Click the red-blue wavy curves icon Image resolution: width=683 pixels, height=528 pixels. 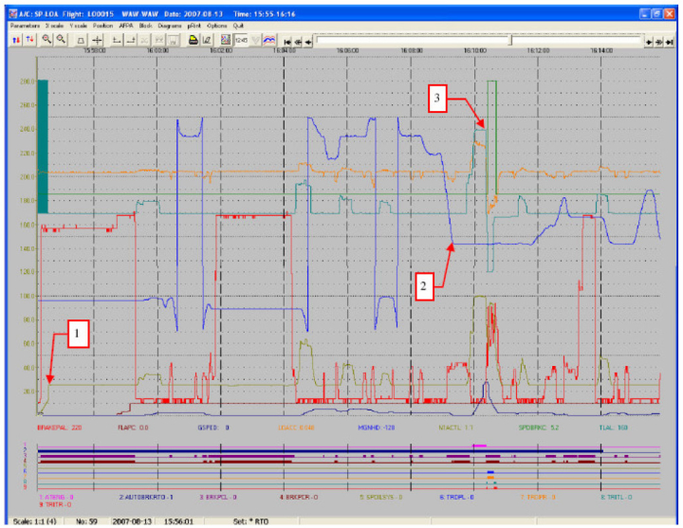point(269,41)
